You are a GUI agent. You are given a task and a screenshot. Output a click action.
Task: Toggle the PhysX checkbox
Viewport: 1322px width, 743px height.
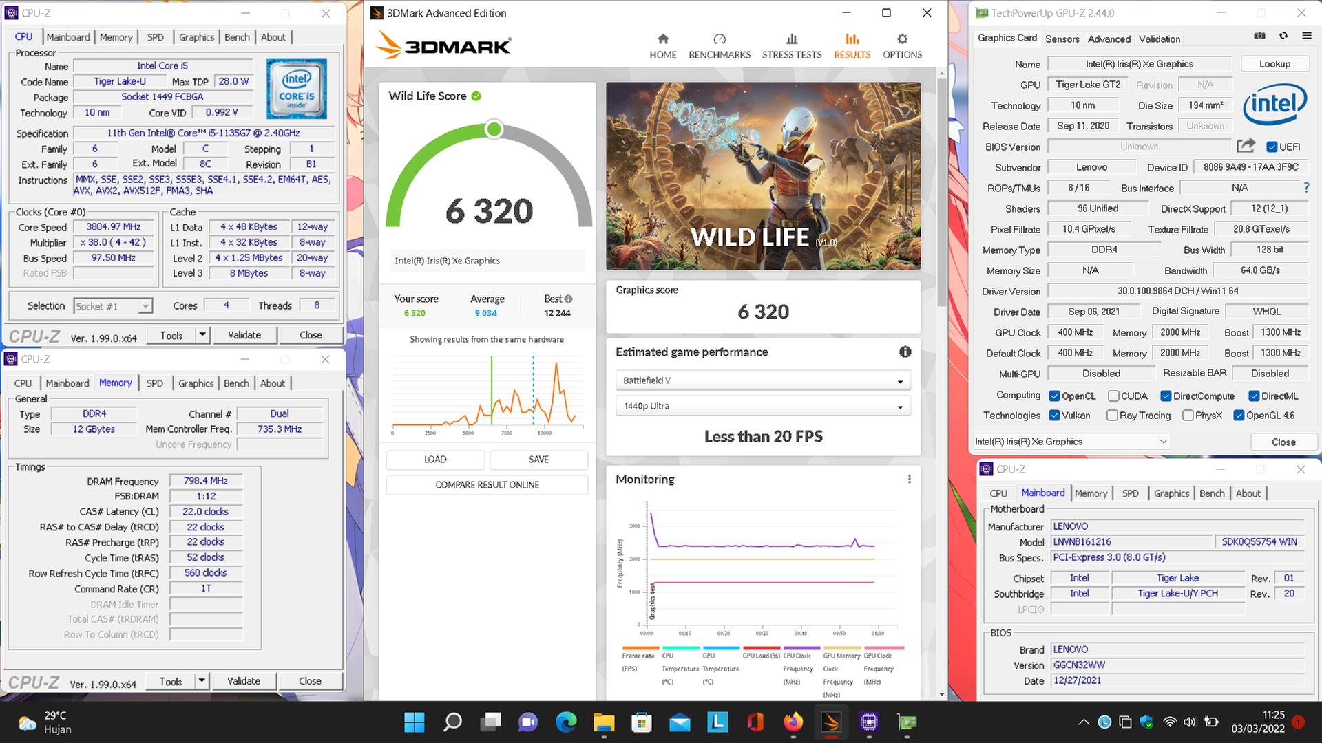(1188, 416)
